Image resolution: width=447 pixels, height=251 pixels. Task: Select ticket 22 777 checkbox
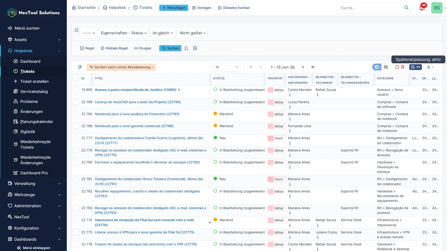click(x=76, y=138)
